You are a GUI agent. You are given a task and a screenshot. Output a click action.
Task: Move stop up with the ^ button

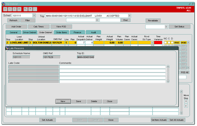(x=186, y=101)
